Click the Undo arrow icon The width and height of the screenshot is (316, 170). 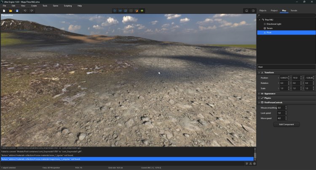25,11
